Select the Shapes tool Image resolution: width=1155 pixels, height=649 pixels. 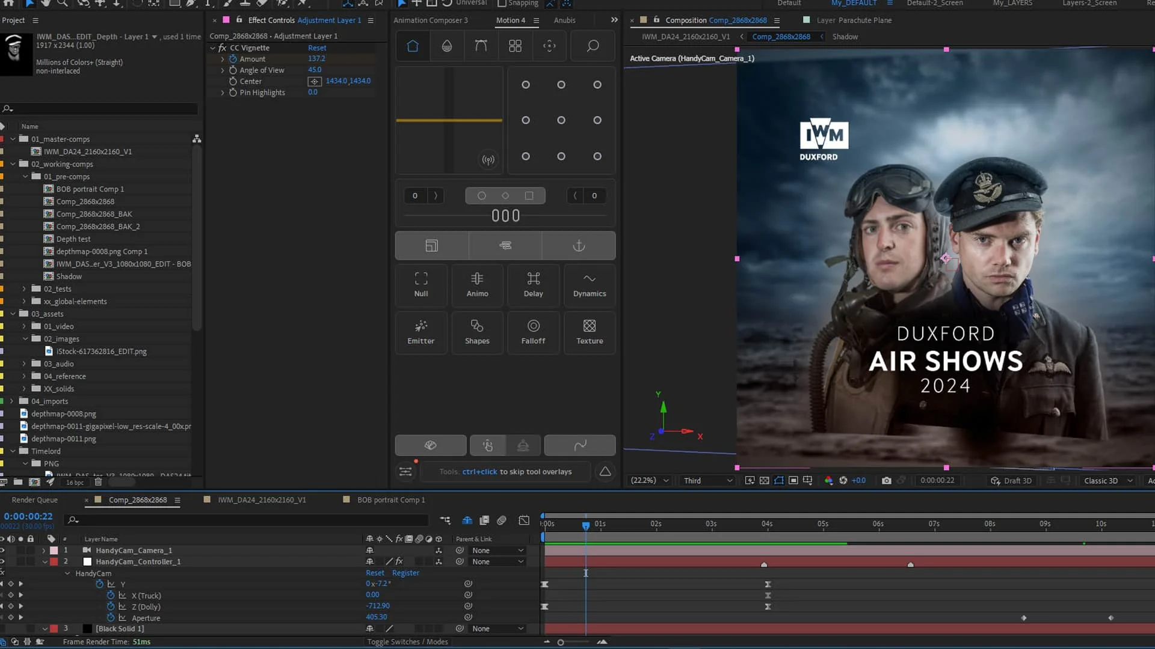[477, 332]
